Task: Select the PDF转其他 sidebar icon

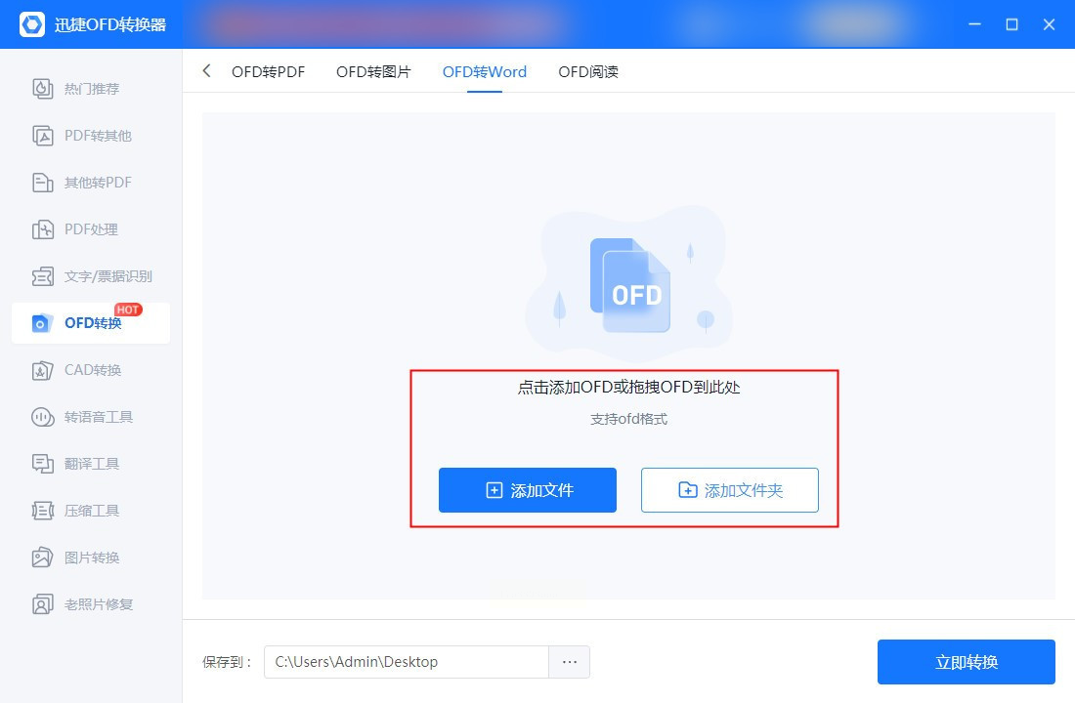Action: coord(42,136)
